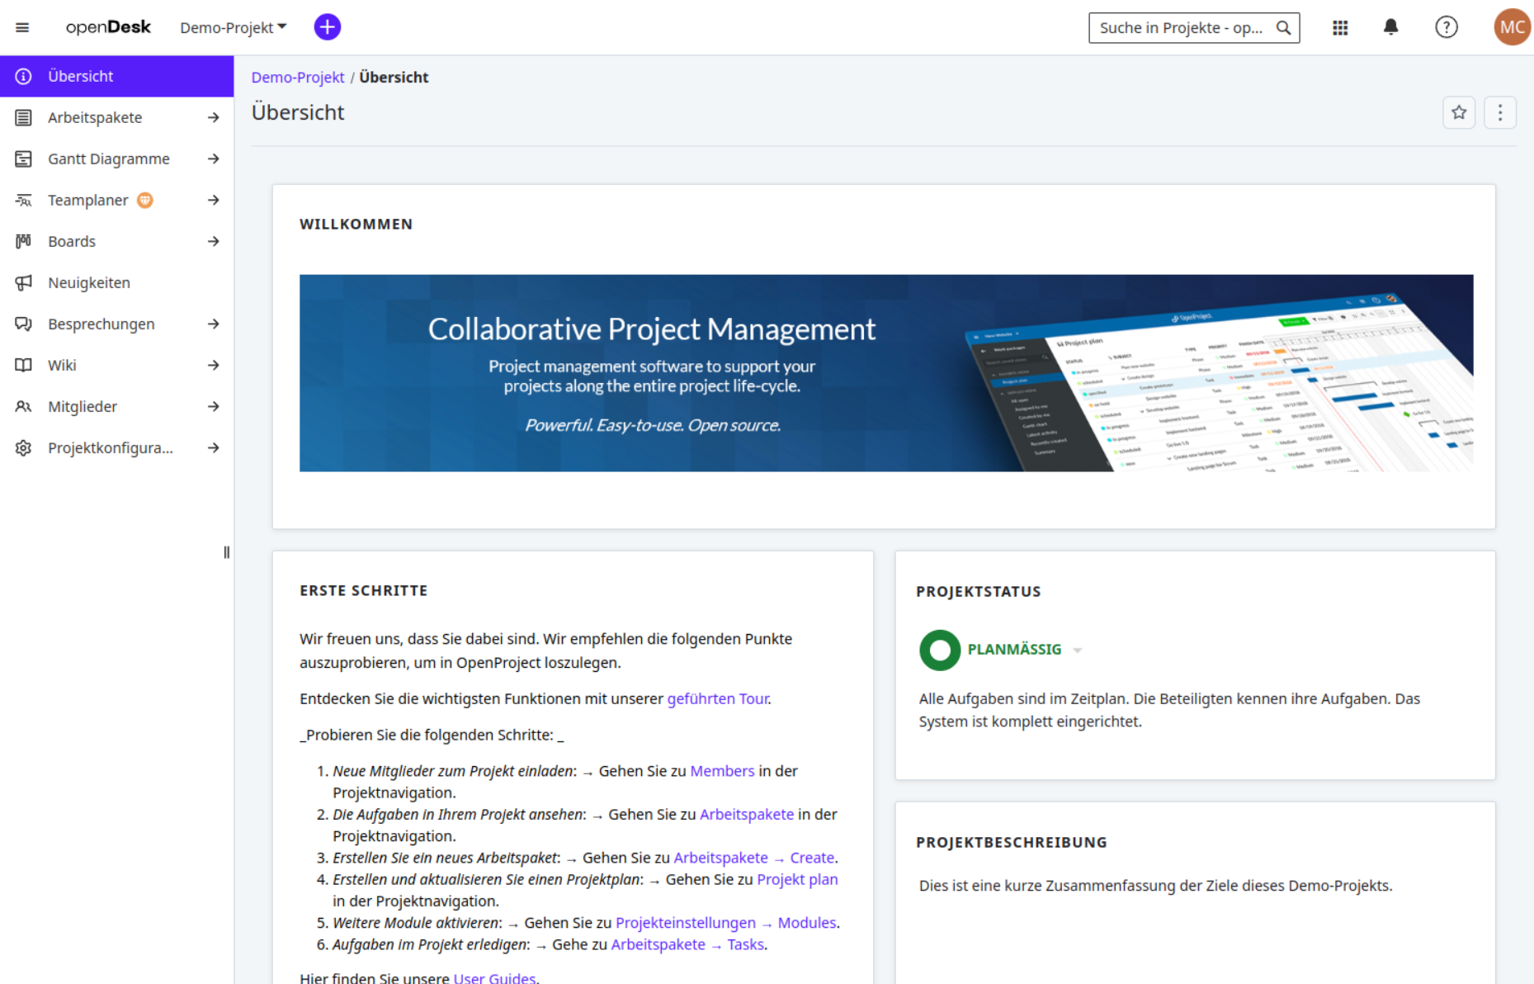The width and height of the screenshot is (1534, 984).
Task: Expand the Gantt Diagramme submenu arrow
Action: pyautogui.click(x=214, y=158)
